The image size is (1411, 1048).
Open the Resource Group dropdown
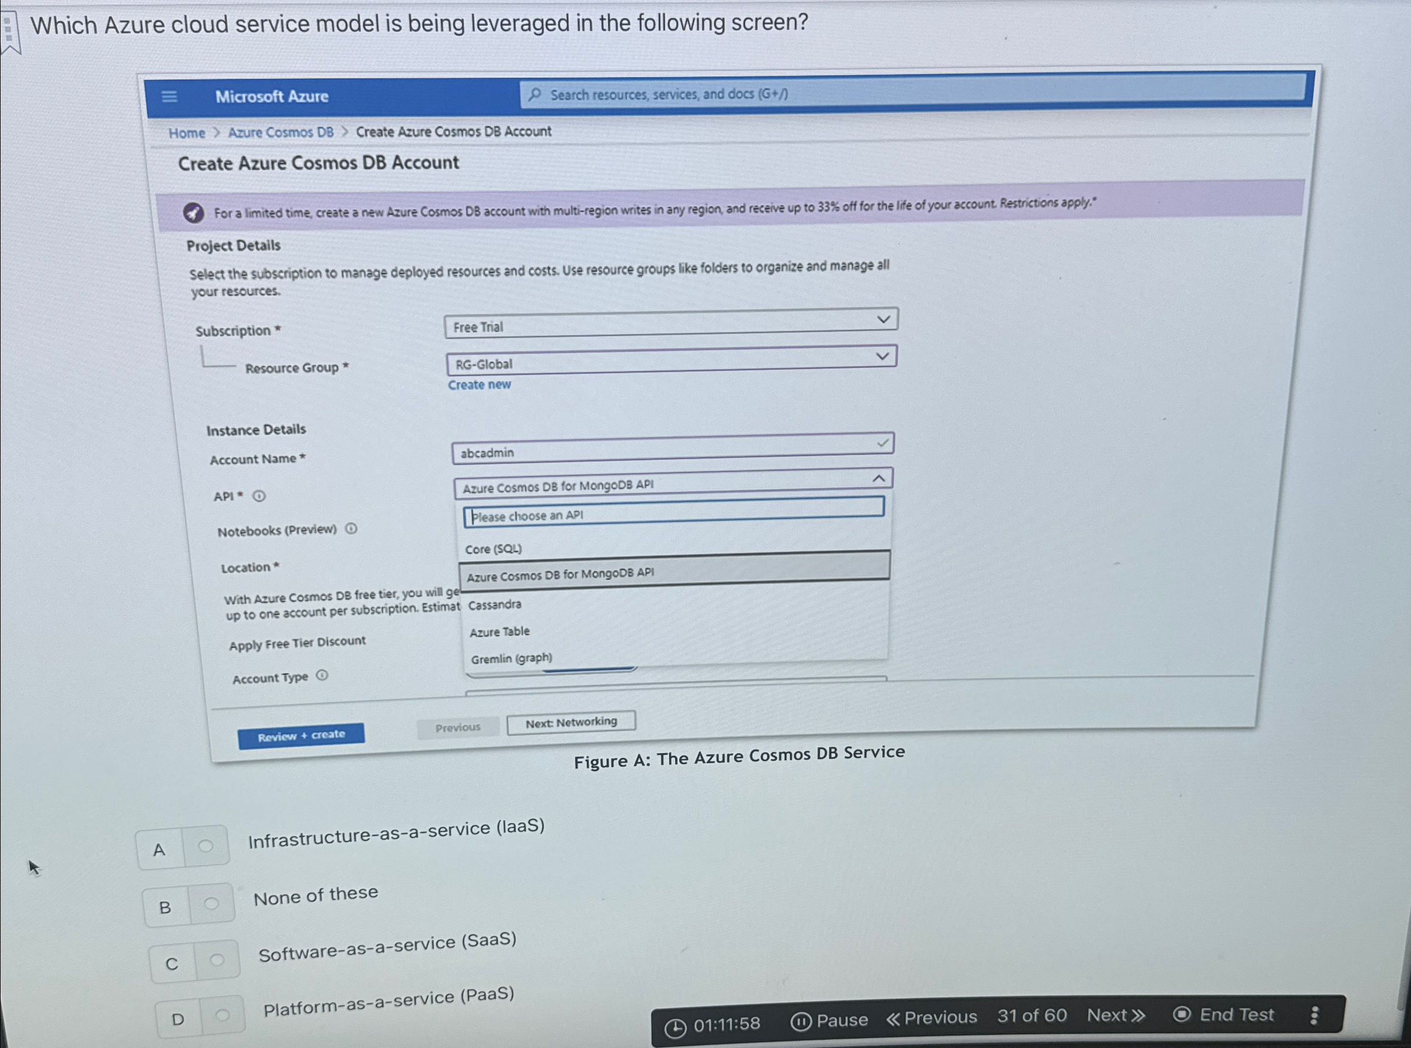point(883,357)
